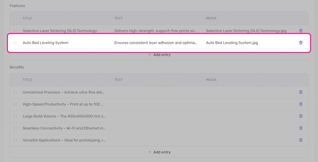Viewport: 318px width, 162px height.
Task: Select the drag handle beside Unmatched Precision
Action: [15, 92]
